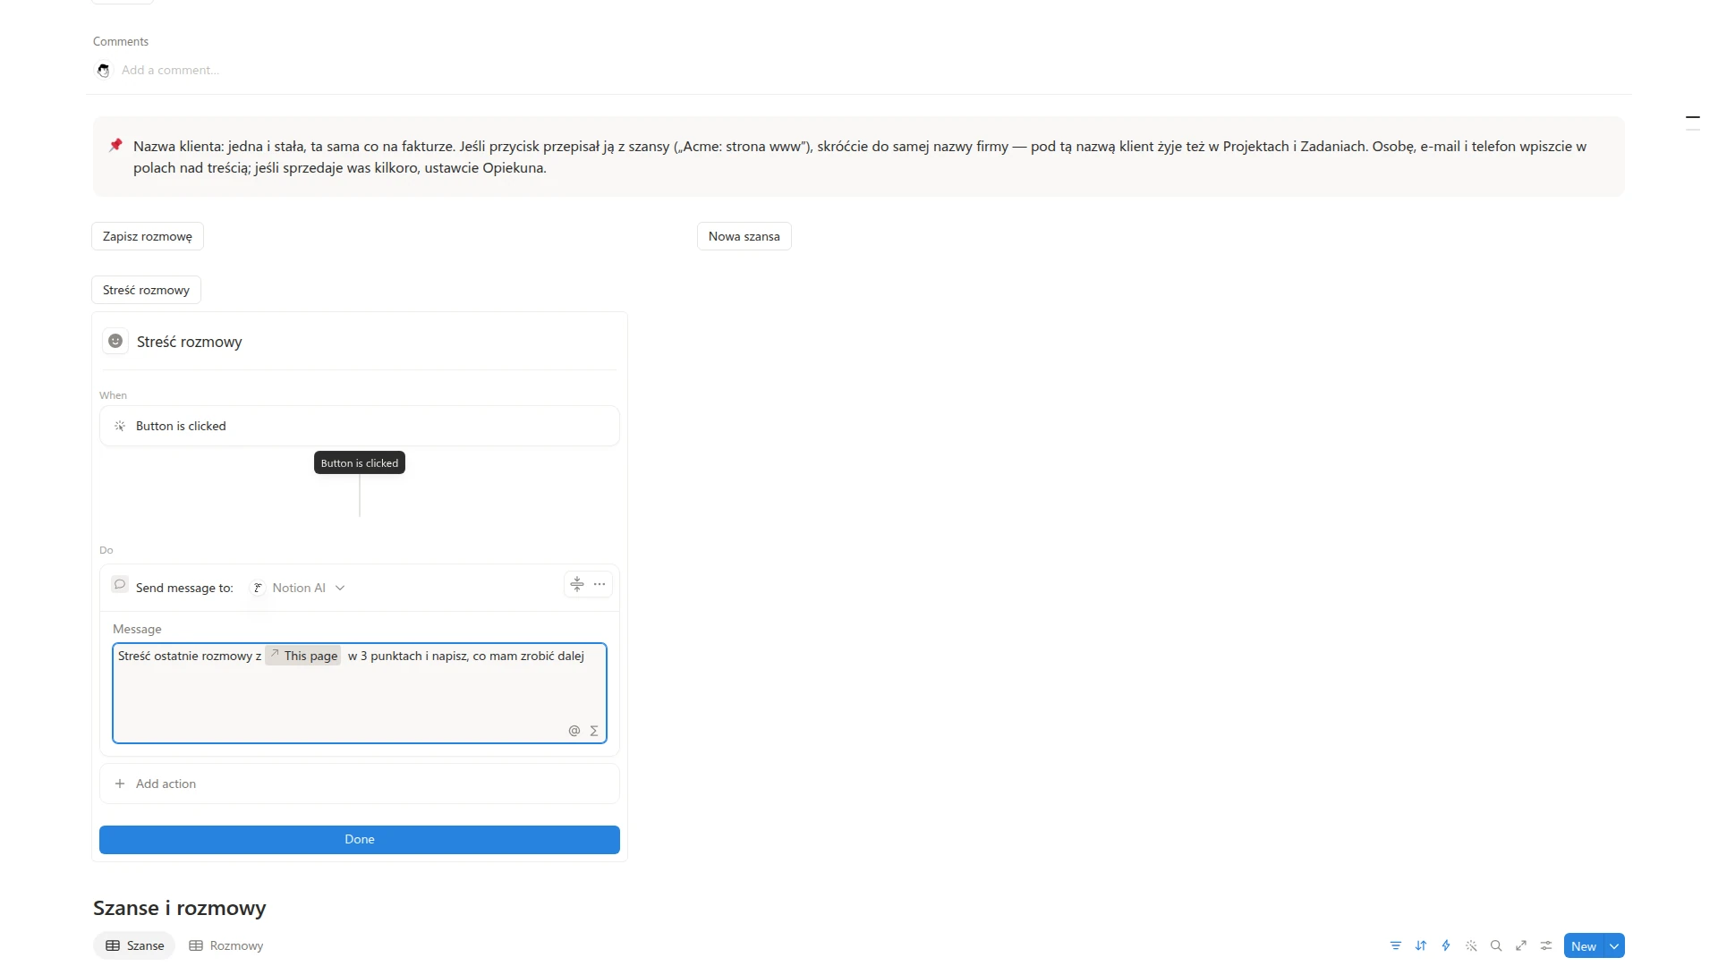Click the red pushpin callout icon
This screenshot has width=1718, height=966.
click(x=115, y=145)
